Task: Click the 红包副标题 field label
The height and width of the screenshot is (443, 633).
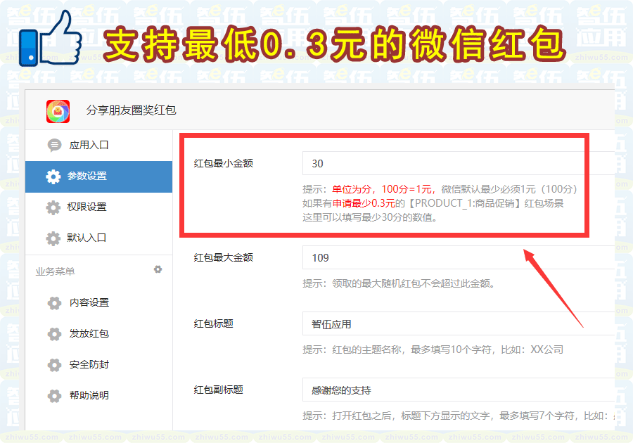Action: click(x=219, y=390)
